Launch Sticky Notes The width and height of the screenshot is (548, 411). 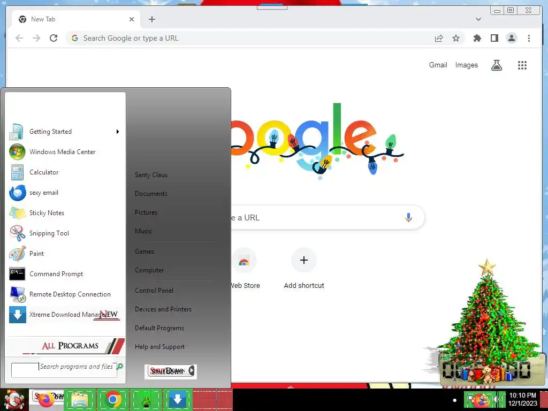(65, 213)
